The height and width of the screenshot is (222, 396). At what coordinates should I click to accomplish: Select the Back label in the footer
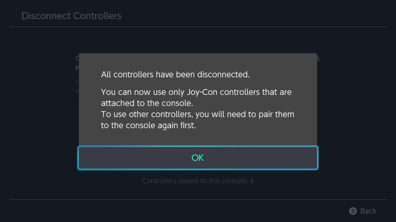[x=368, y=211]
